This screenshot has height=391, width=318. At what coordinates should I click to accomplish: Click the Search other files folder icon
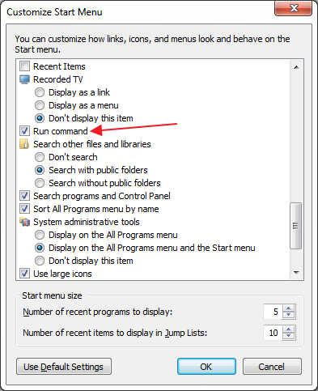coord(24,144)
